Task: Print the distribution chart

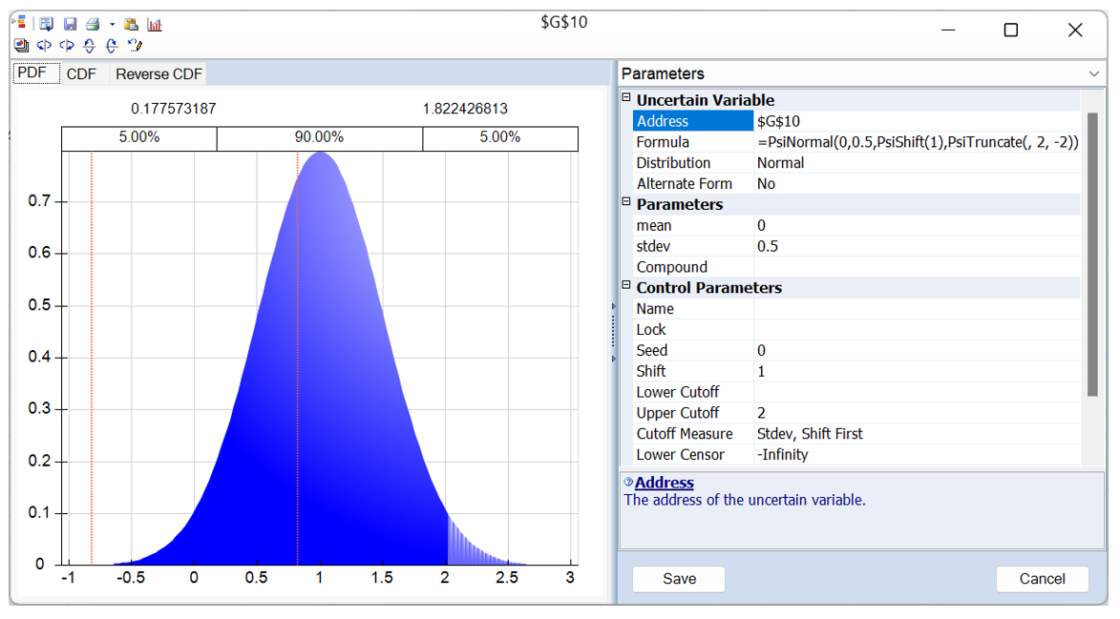Action: (93, 24)
